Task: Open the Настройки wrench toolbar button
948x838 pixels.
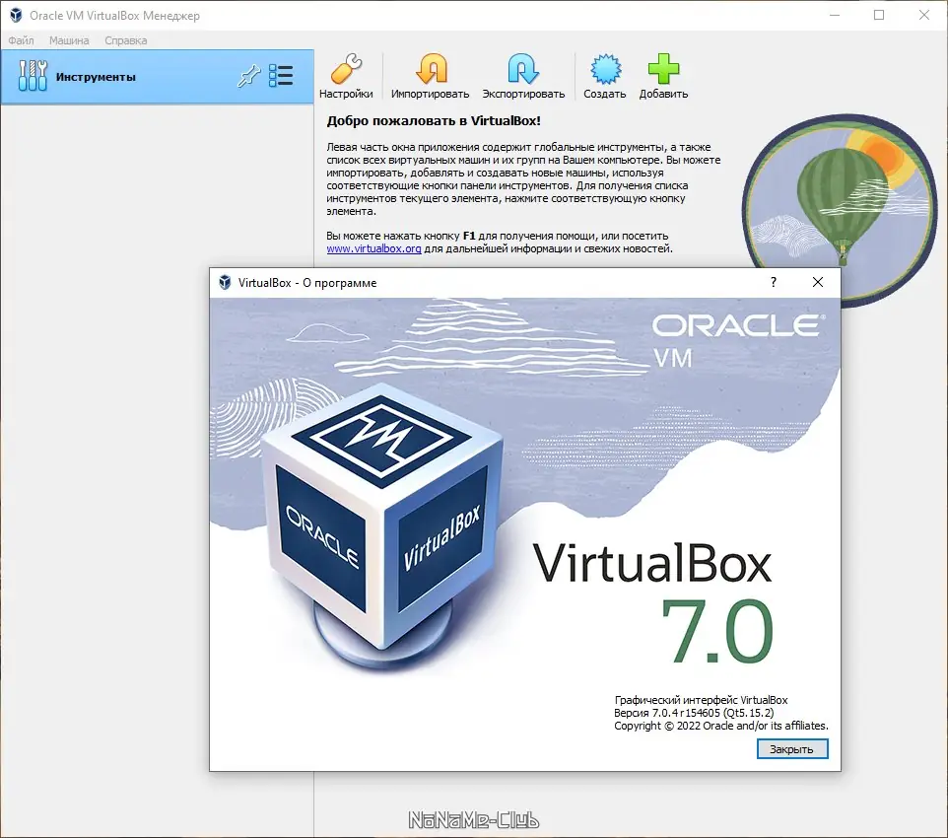Action: (346, 76)
